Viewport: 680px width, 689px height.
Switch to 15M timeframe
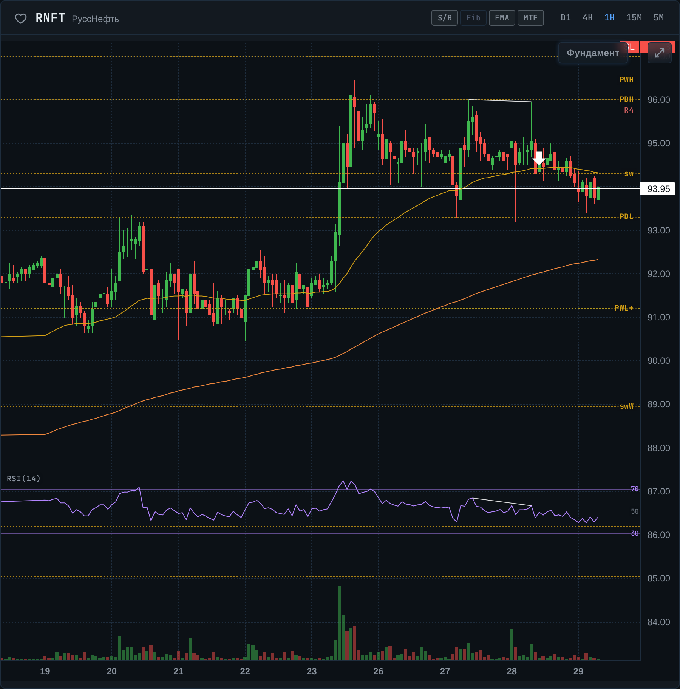(634, 18)
